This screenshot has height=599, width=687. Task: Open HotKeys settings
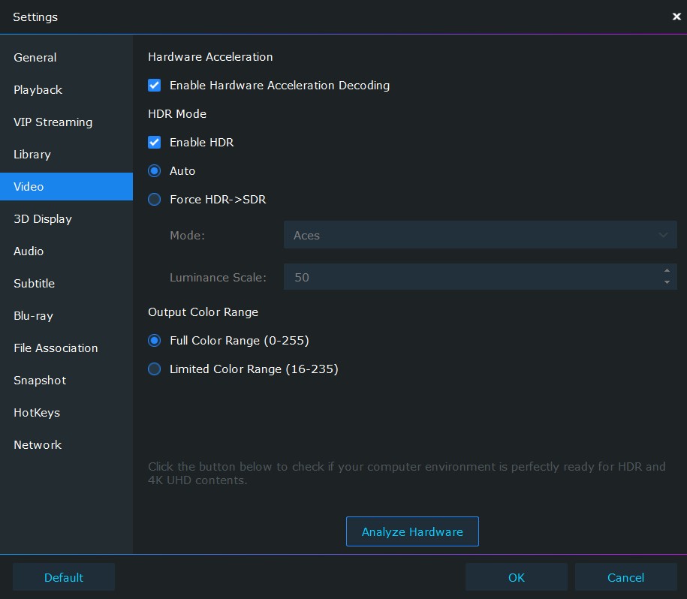pyautogui.click(x=66, y=413)
